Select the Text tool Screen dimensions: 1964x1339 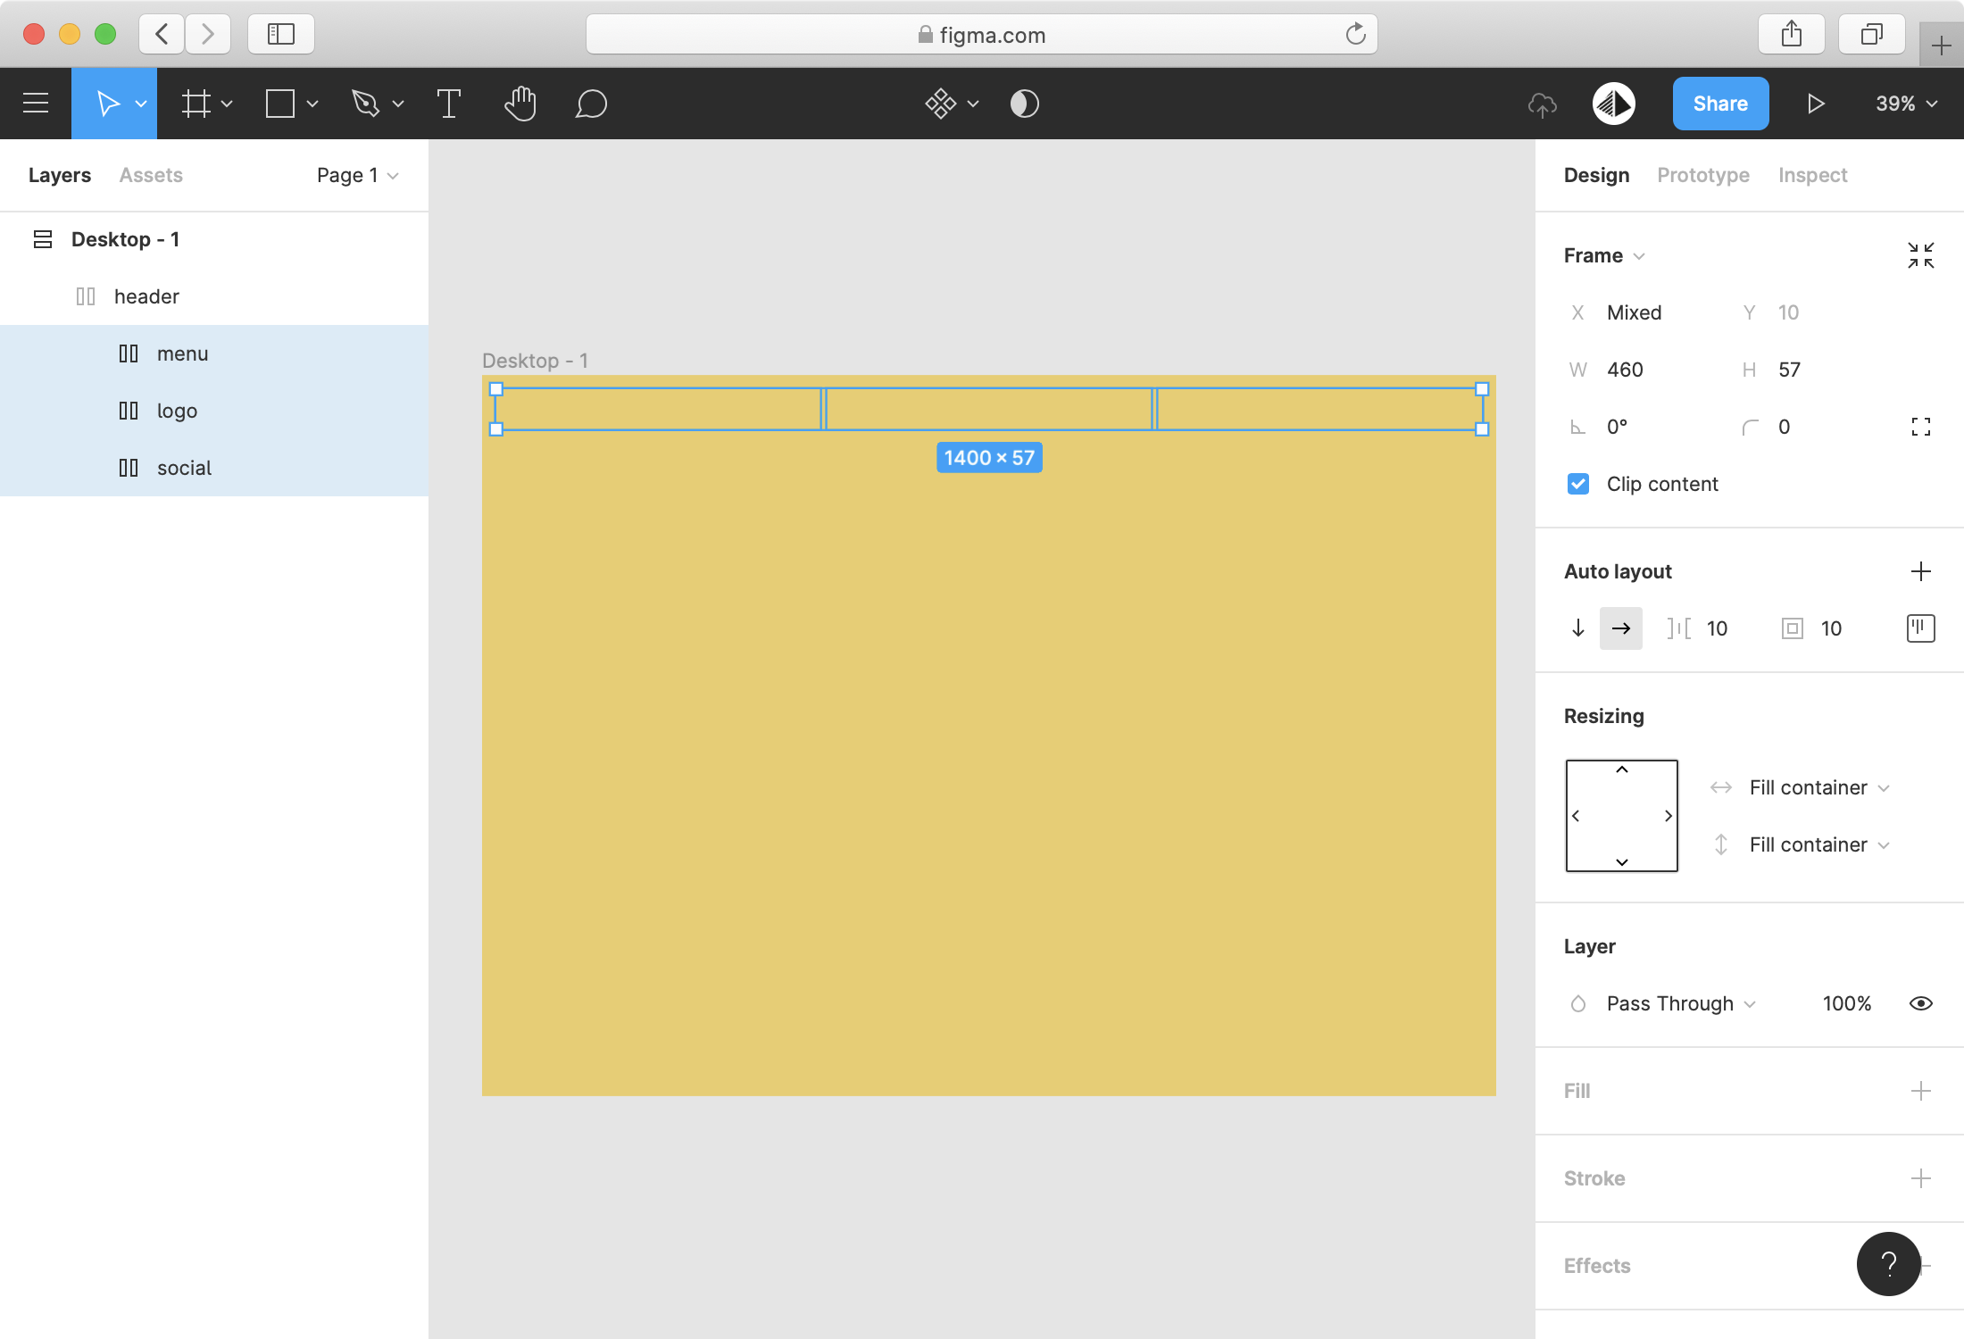(x=449, y=104)
